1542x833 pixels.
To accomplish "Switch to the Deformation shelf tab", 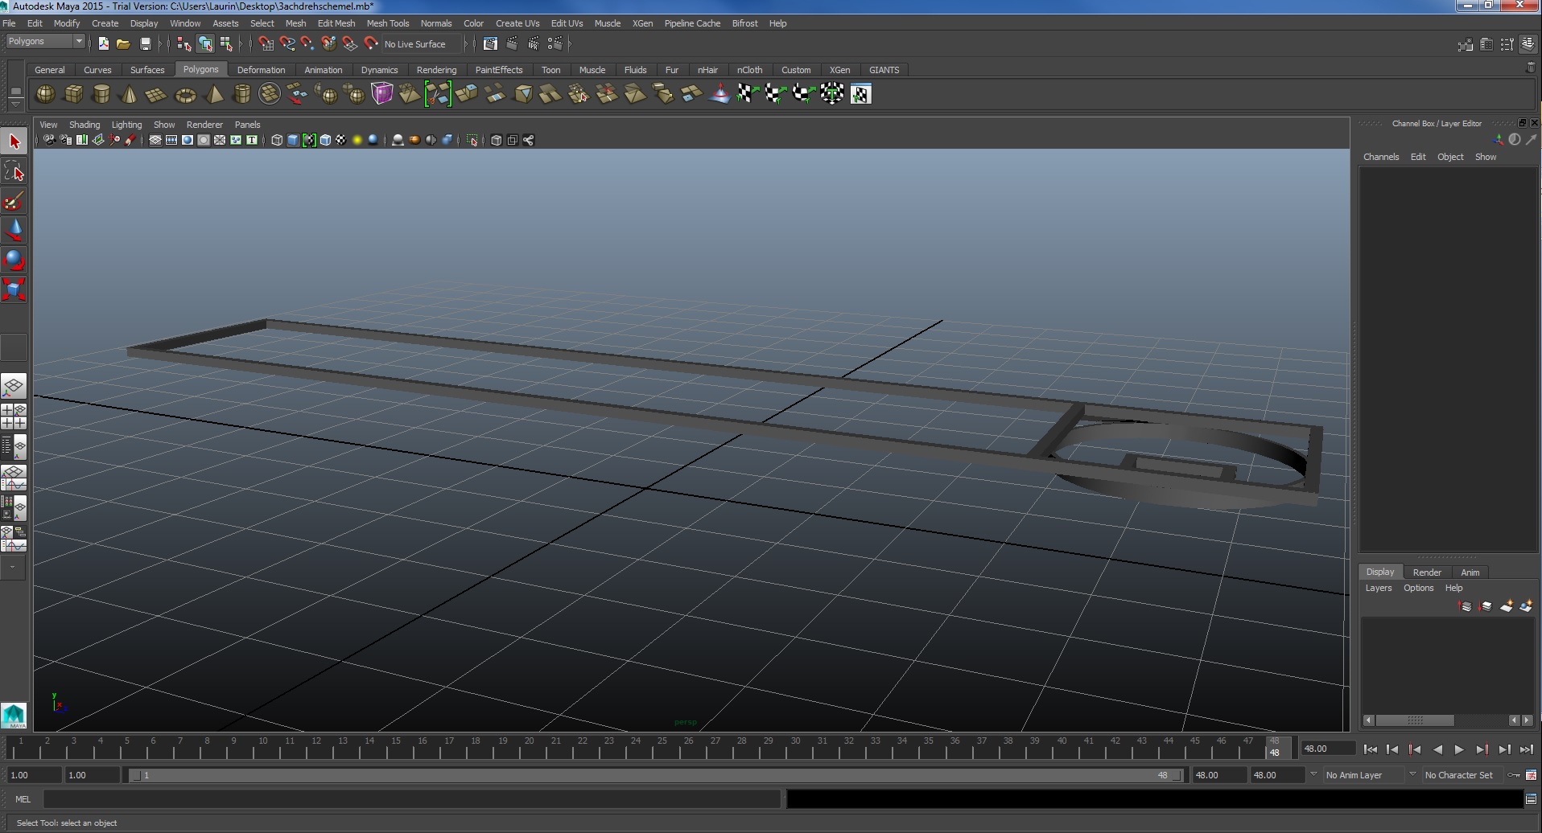I will (261, 70).
